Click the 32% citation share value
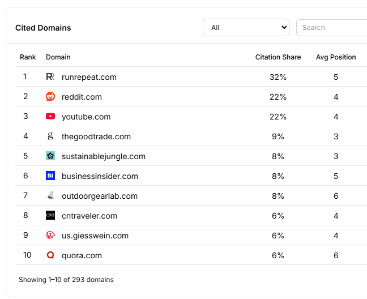The width and height of the screenshot is (367, 299). 278,77
